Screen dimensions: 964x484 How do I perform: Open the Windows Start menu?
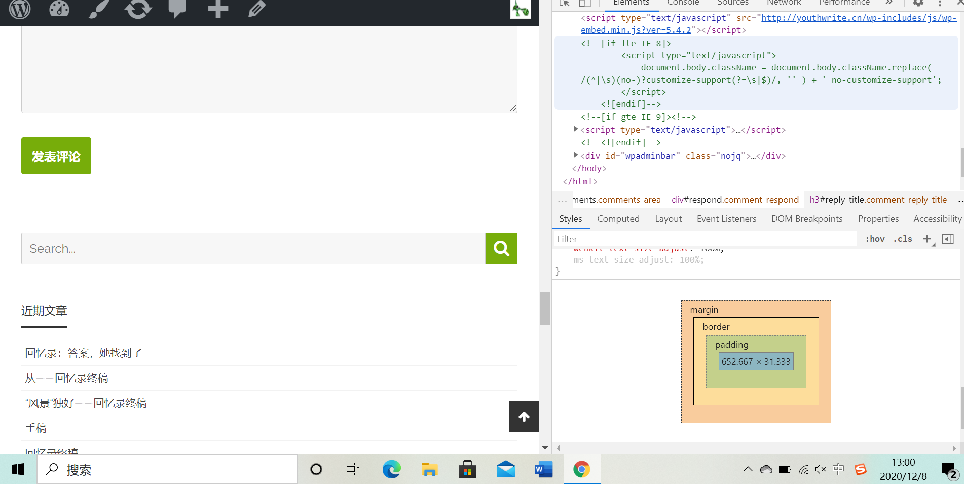click(x=18, y=470)
